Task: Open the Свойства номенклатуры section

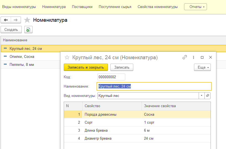Action: pos(158,7)
